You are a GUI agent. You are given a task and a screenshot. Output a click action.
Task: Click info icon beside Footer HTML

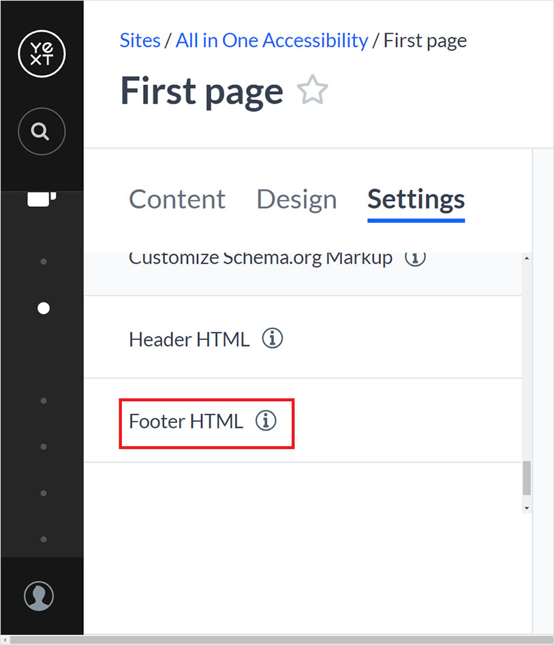pyautogui.click(x=266, y=421)
